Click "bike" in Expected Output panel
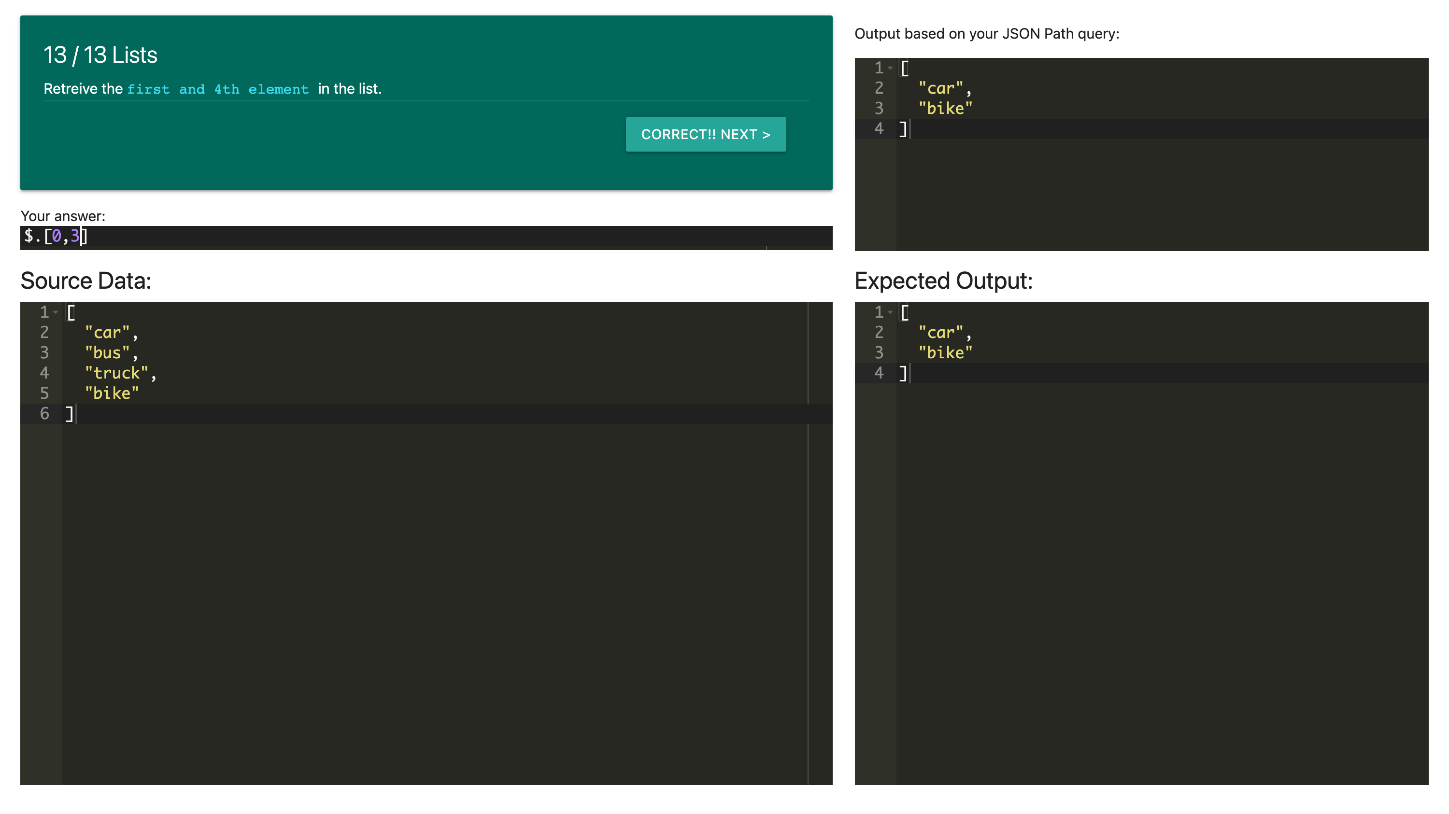Viewport: 1449px width, 814px height. (x=946, y=352)
